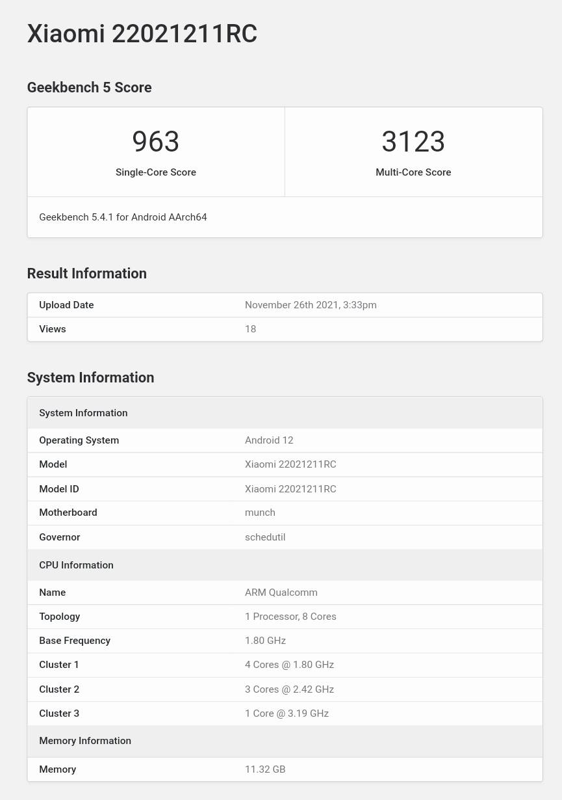Open the System Information section heading
Viewport: 562px width, 800px height.
pos(90,377)
